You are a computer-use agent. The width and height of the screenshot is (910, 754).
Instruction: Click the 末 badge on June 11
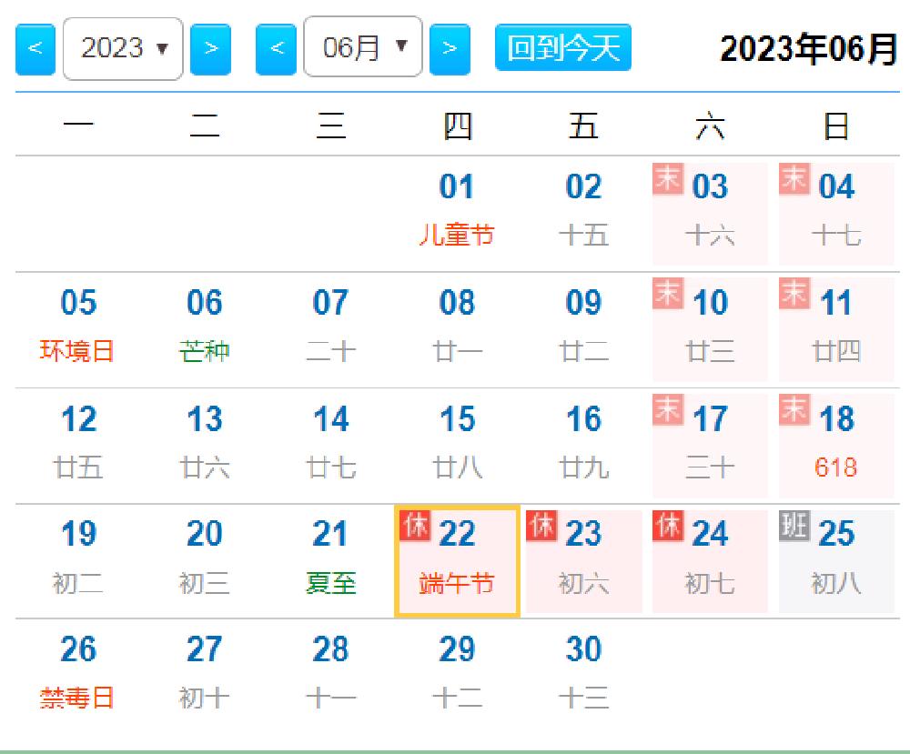(794, 294)
